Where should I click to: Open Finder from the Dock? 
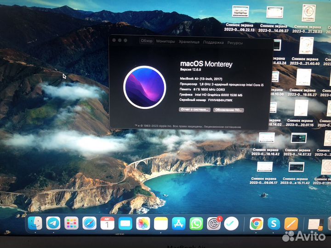[35, 223]
